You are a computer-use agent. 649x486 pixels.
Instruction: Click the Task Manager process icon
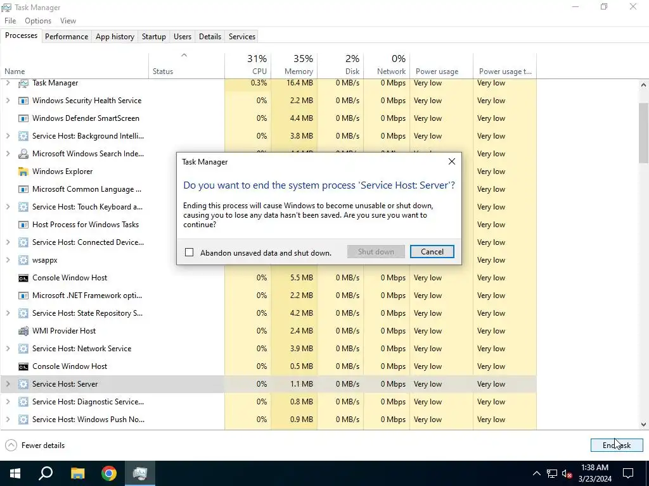(23, 83)
